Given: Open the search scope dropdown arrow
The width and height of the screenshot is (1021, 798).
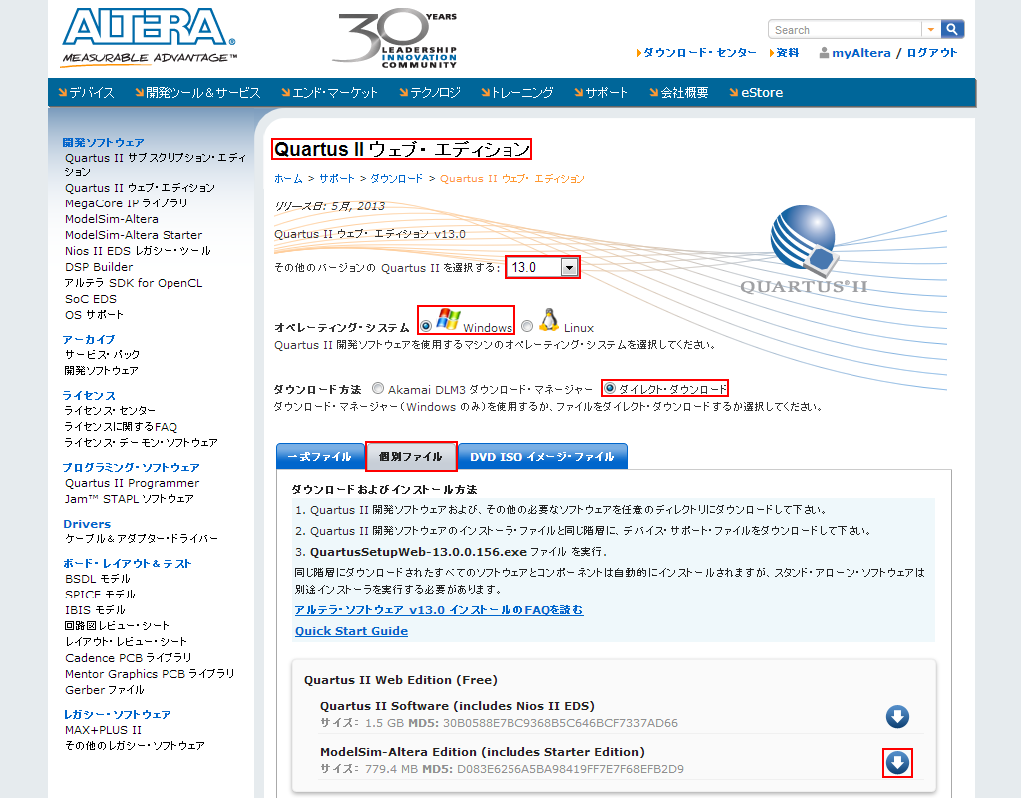Looking at the screenshot, I should tap(931, 29).
